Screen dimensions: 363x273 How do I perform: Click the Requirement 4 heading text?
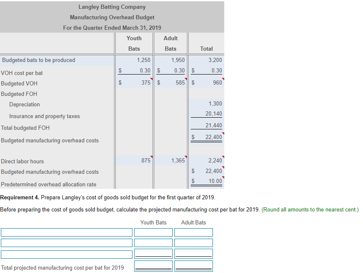20,197
